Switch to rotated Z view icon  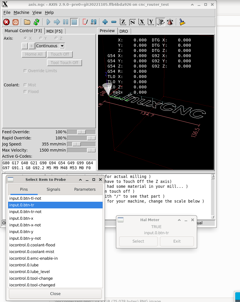point(132,22)
